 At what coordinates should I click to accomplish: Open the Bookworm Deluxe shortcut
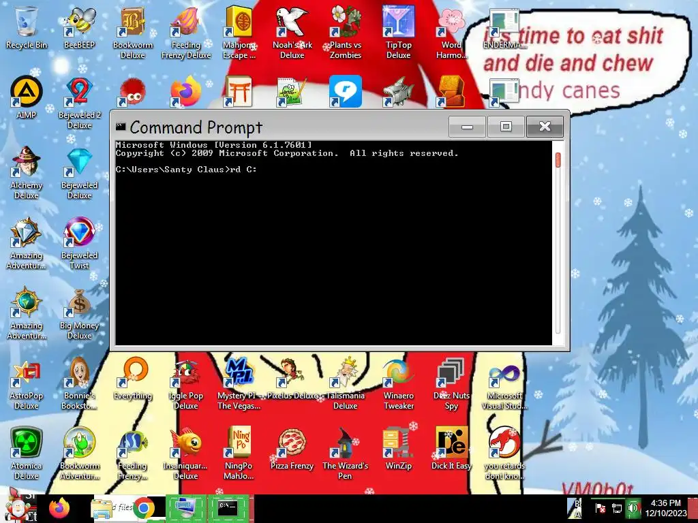[133, 32]
